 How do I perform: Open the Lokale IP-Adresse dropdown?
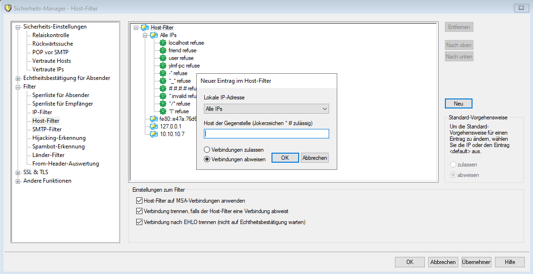pos(266,109)
